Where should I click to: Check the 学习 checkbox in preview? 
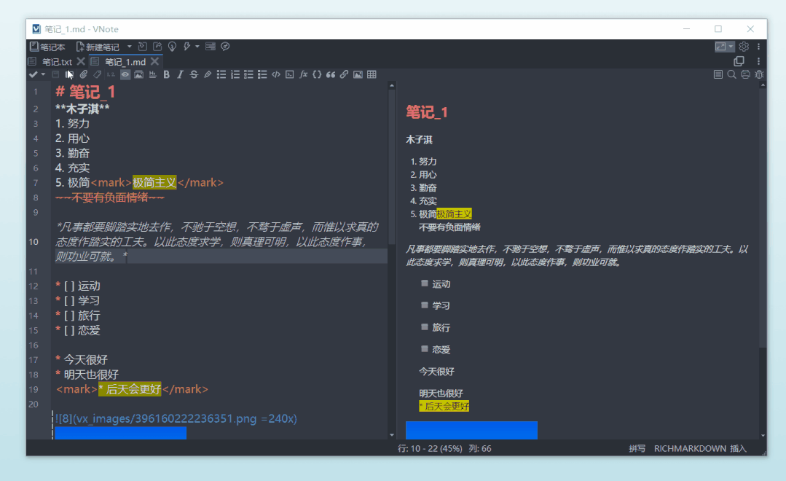click(425, 305)
